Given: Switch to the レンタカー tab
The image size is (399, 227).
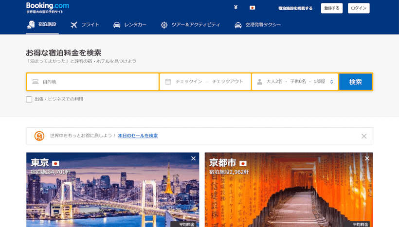Looking at the screenshot, I should [x=130, y=25].
